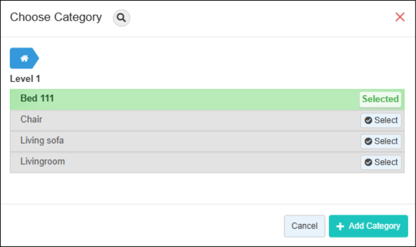Click the Add Category button label
Image resolution: width=416 pixels, height=247 pixels.
(374, 226)
